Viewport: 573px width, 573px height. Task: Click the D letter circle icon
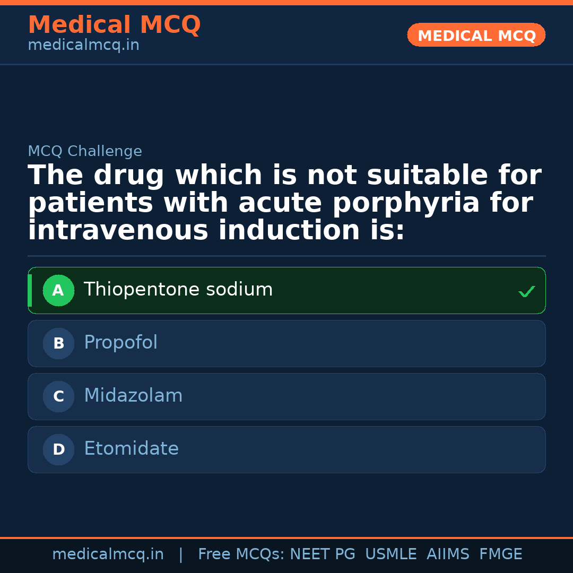pyautogui.click(x=58, y=450)
